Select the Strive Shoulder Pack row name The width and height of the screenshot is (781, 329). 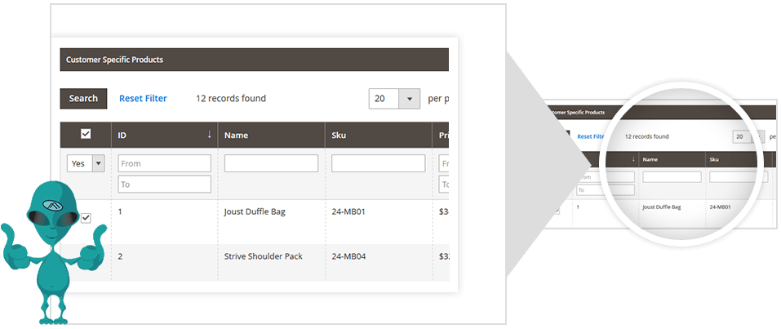[x=263, y=256]
